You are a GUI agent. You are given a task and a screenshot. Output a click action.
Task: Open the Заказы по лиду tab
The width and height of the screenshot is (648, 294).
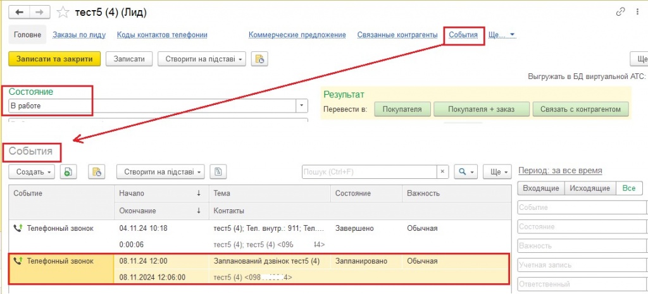pos(79,35)
